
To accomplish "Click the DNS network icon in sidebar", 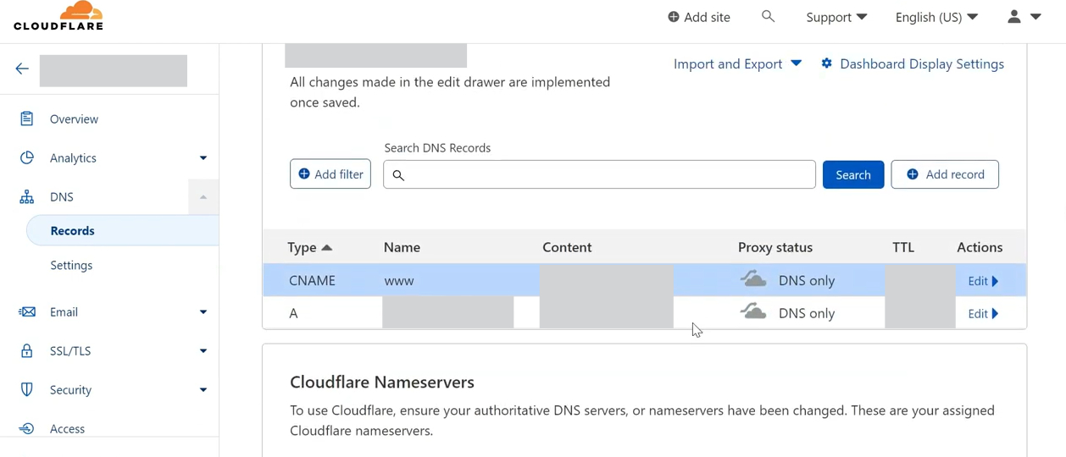I will [27, 196].
